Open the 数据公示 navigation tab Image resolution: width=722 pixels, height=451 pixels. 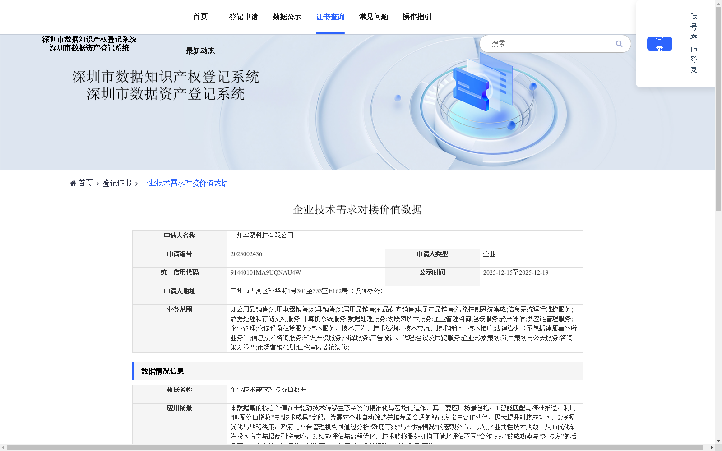tap(287, 17)
